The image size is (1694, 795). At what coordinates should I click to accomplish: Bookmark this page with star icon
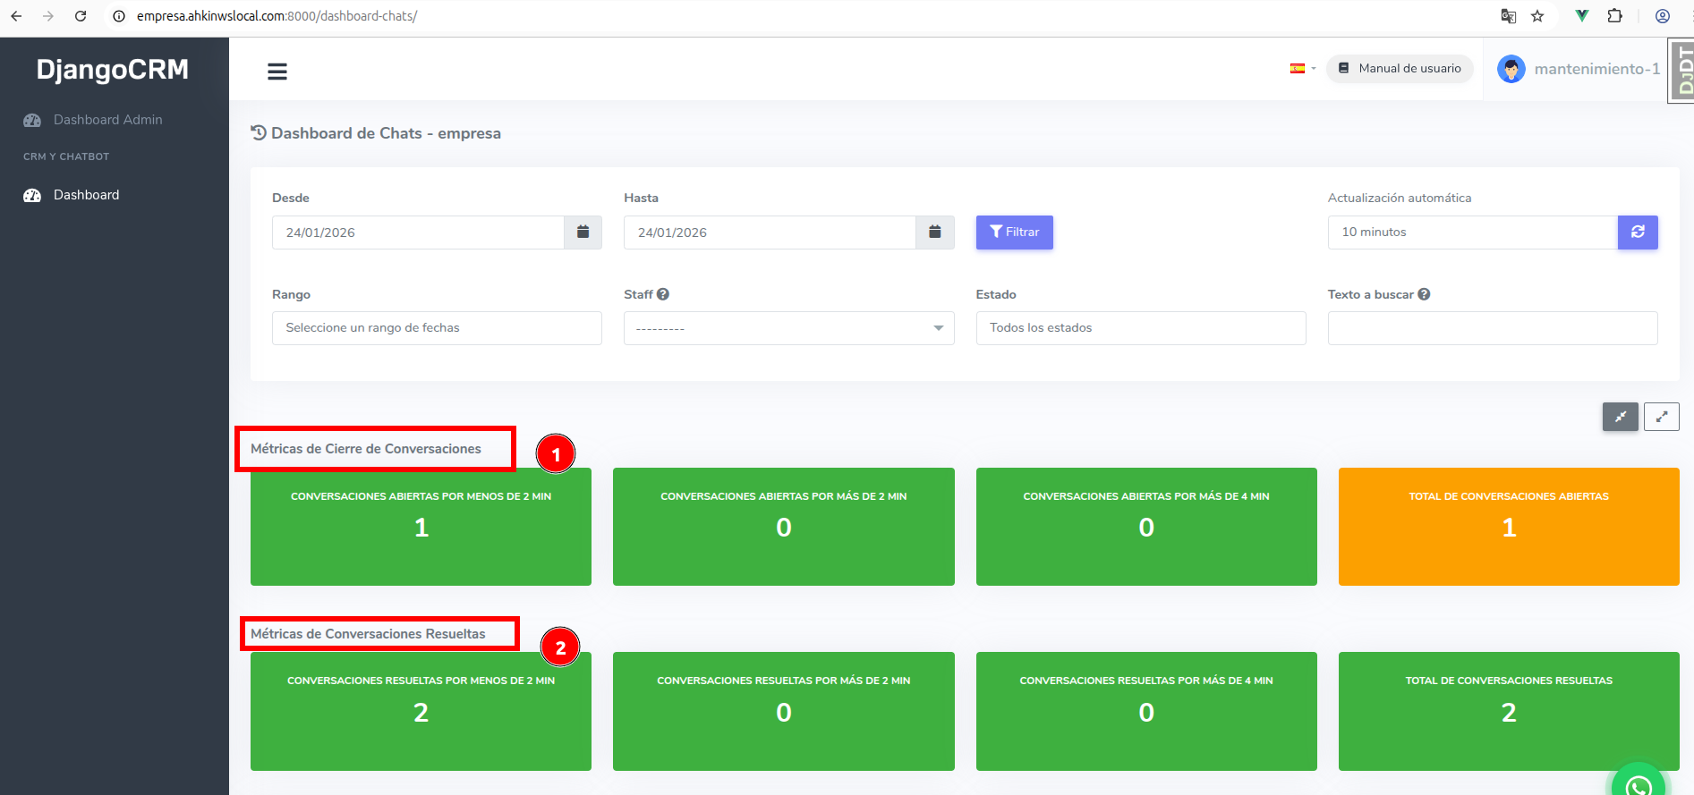(x=1537, y=16)
